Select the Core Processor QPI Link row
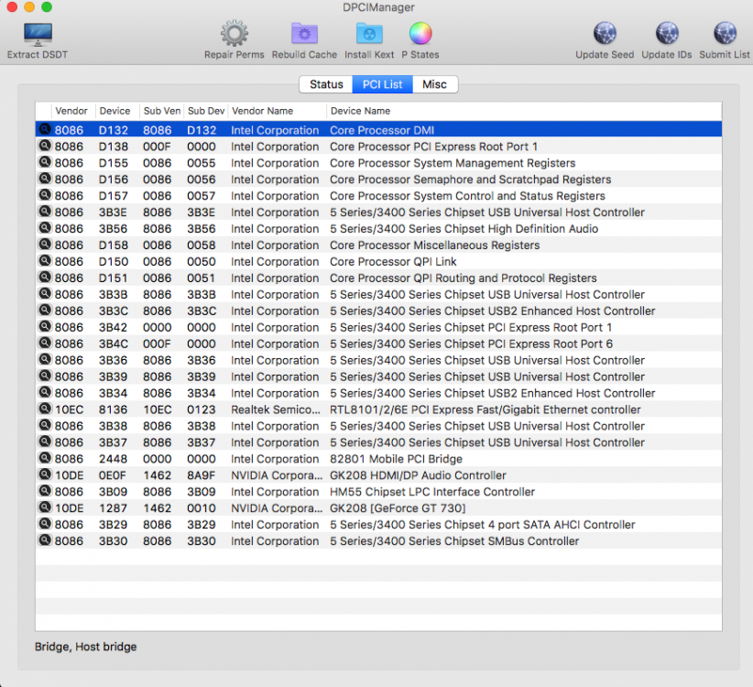The image size is (753, 687). pos(378,262)
